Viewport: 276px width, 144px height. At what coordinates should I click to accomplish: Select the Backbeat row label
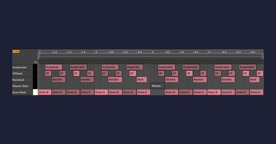[18, 80]
